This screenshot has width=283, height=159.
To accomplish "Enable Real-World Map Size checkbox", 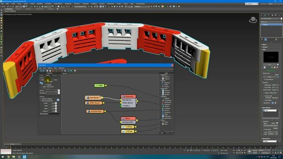I will (x=41, y=101).
